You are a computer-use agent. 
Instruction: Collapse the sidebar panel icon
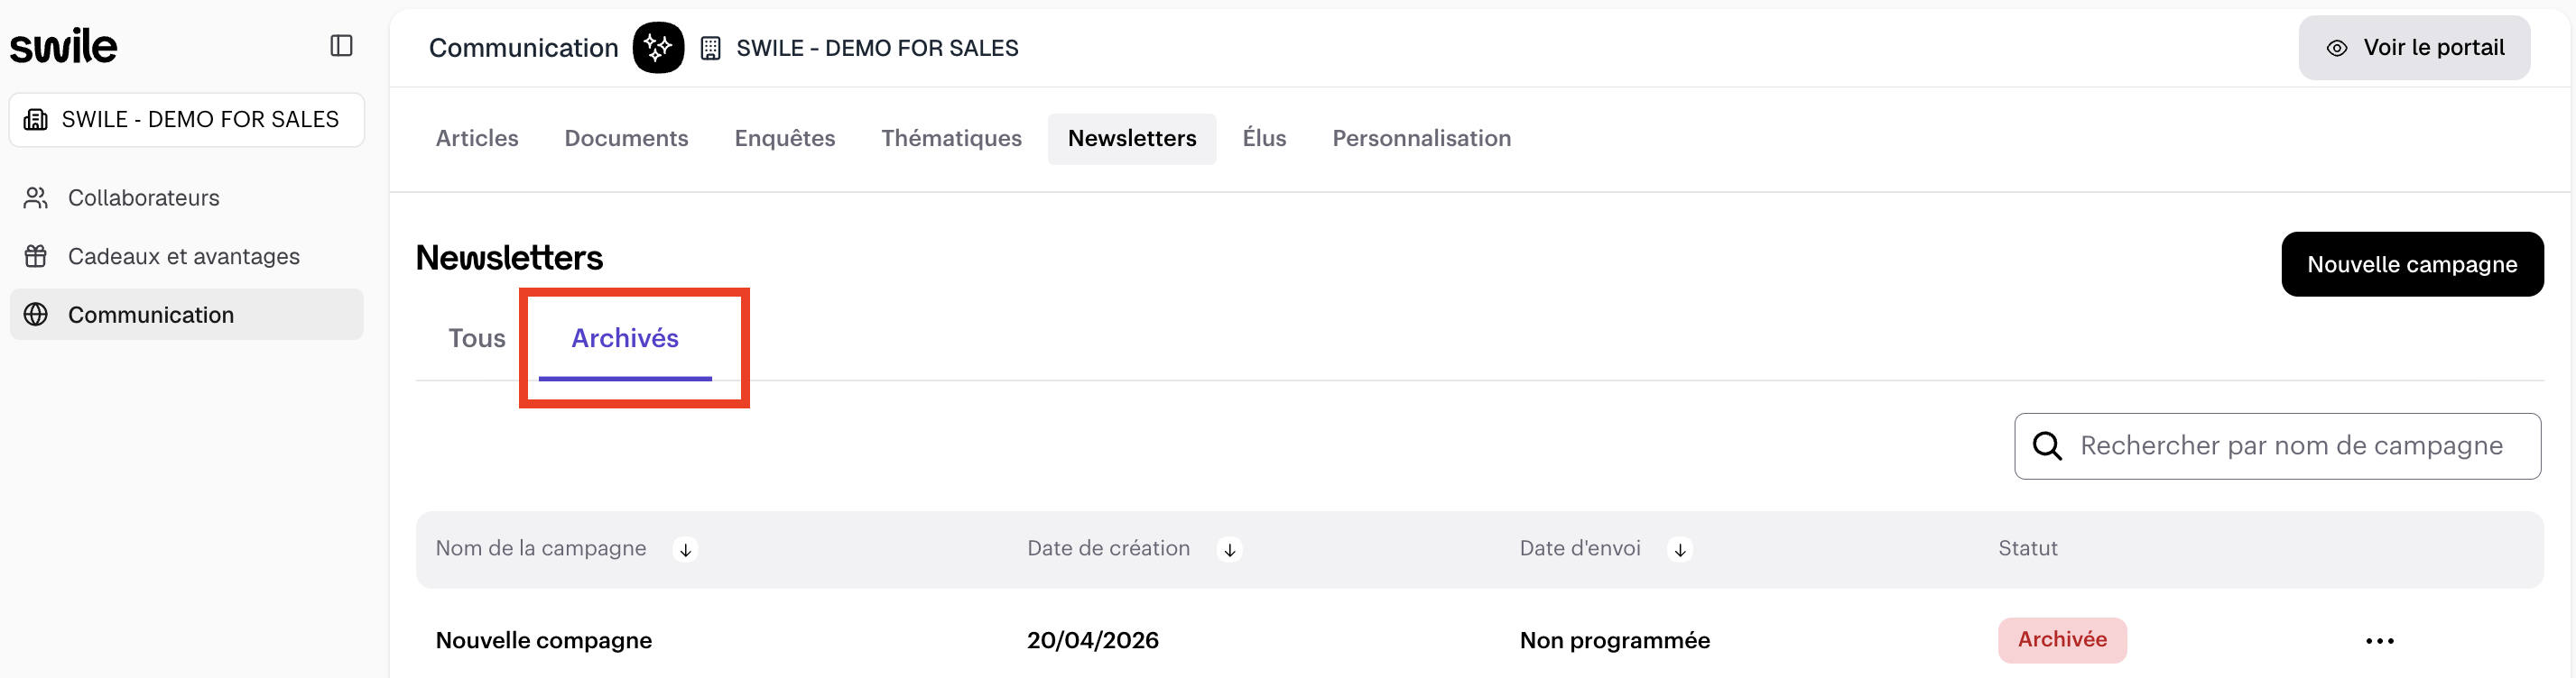341,46
